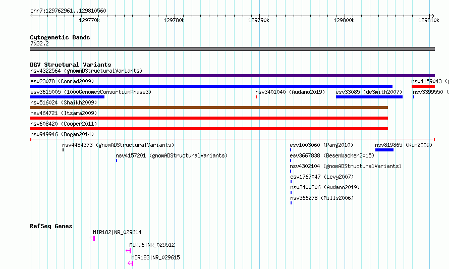Click the 7q32.2 band name

[x=39, y=43]
